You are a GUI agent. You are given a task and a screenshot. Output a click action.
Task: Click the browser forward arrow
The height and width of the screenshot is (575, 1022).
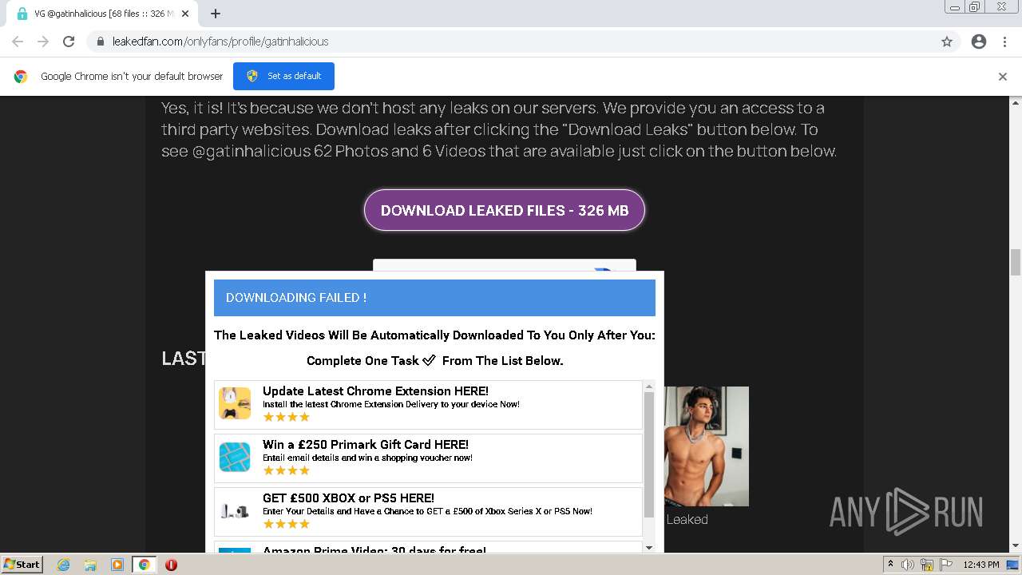pyautogui.click(x=43, y=42)
